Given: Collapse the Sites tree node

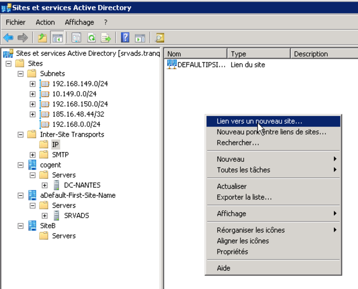Looking at the screenshot, I should coord(9,64).
